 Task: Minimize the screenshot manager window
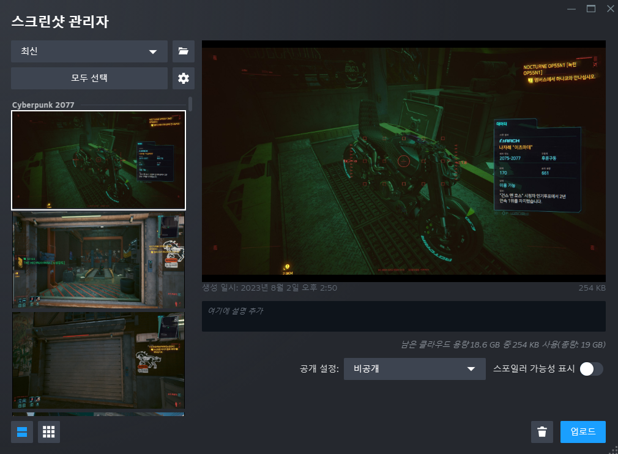pyautogui.click(x=571, y=9)
